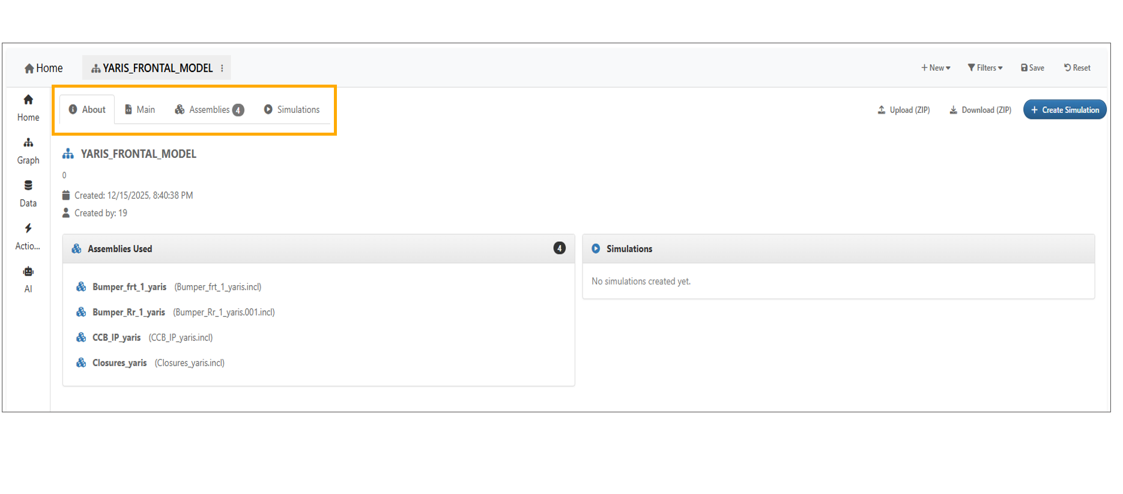Open the Actions lightning icon in sidebar
This screenshot has height=494, width=1123.
tap(28, 236)
